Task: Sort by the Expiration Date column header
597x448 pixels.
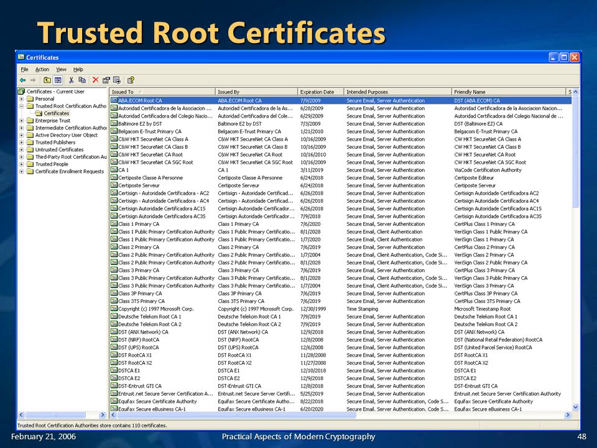Action: click(x=321, y=92)
